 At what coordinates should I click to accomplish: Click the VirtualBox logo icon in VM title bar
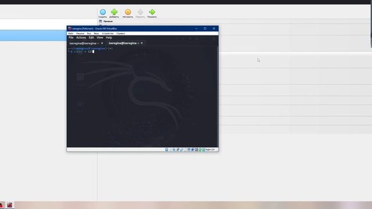pyautogui.click(x=70, y=28)
